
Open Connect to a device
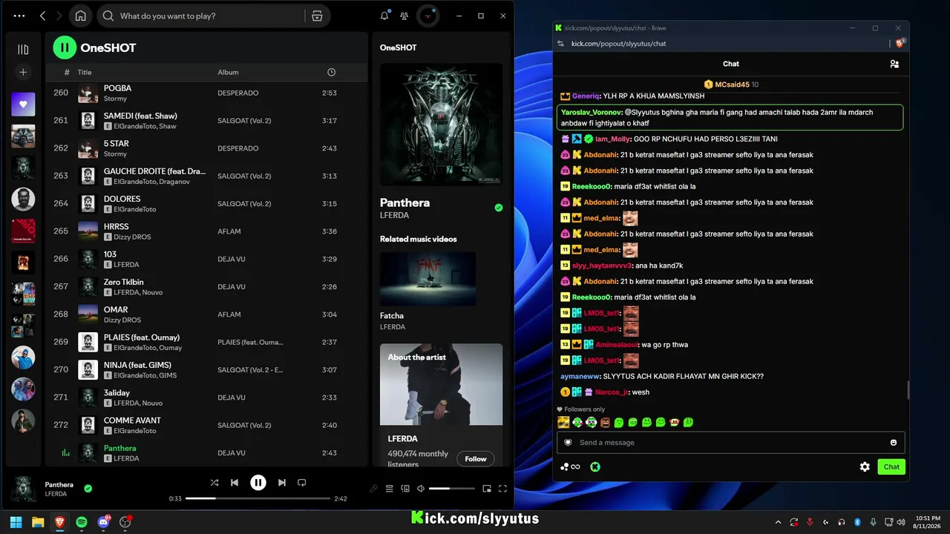tap(405, 489)
